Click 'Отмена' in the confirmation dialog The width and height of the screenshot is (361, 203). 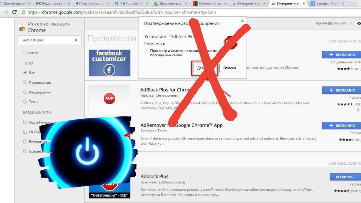(230, 68)
